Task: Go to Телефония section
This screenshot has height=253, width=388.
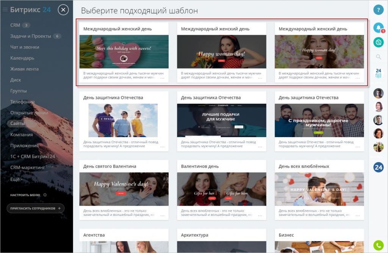Action: point(22,102)
